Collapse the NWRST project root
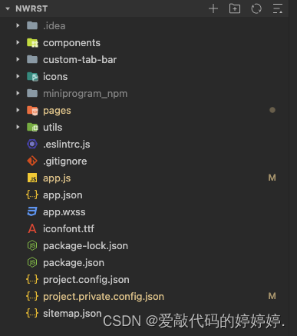This screenshot has height=336, width=297. tap(8, 8)
